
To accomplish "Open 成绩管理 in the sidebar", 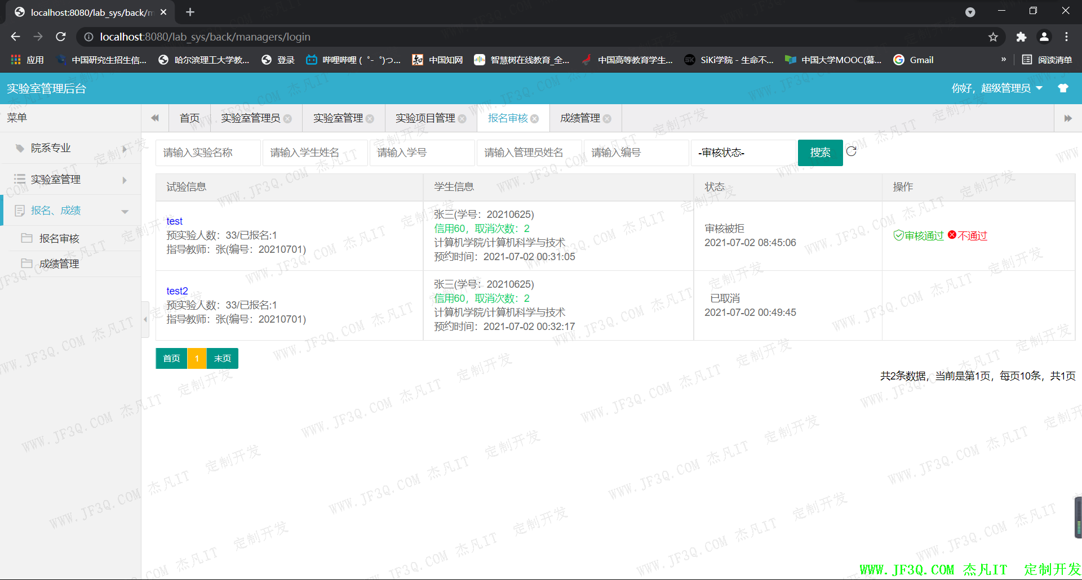I will tap(59, 264).
